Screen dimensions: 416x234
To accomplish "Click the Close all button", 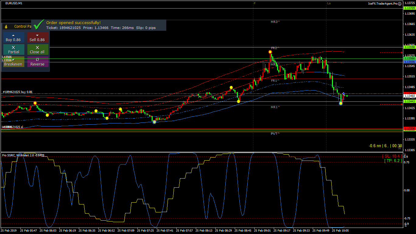I will point(37,50).
